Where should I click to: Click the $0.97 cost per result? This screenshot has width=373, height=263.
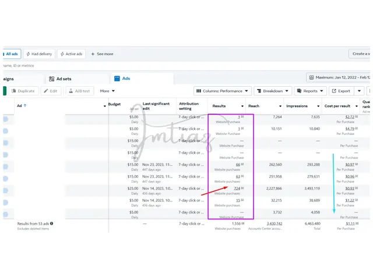click(x=350, y=165)
